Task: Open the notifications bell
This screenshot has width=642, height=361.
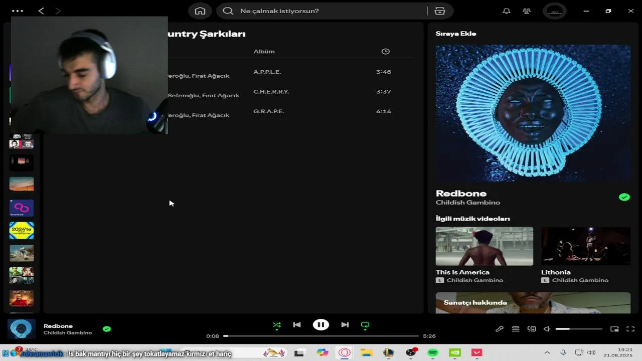Action: [507, 11]
